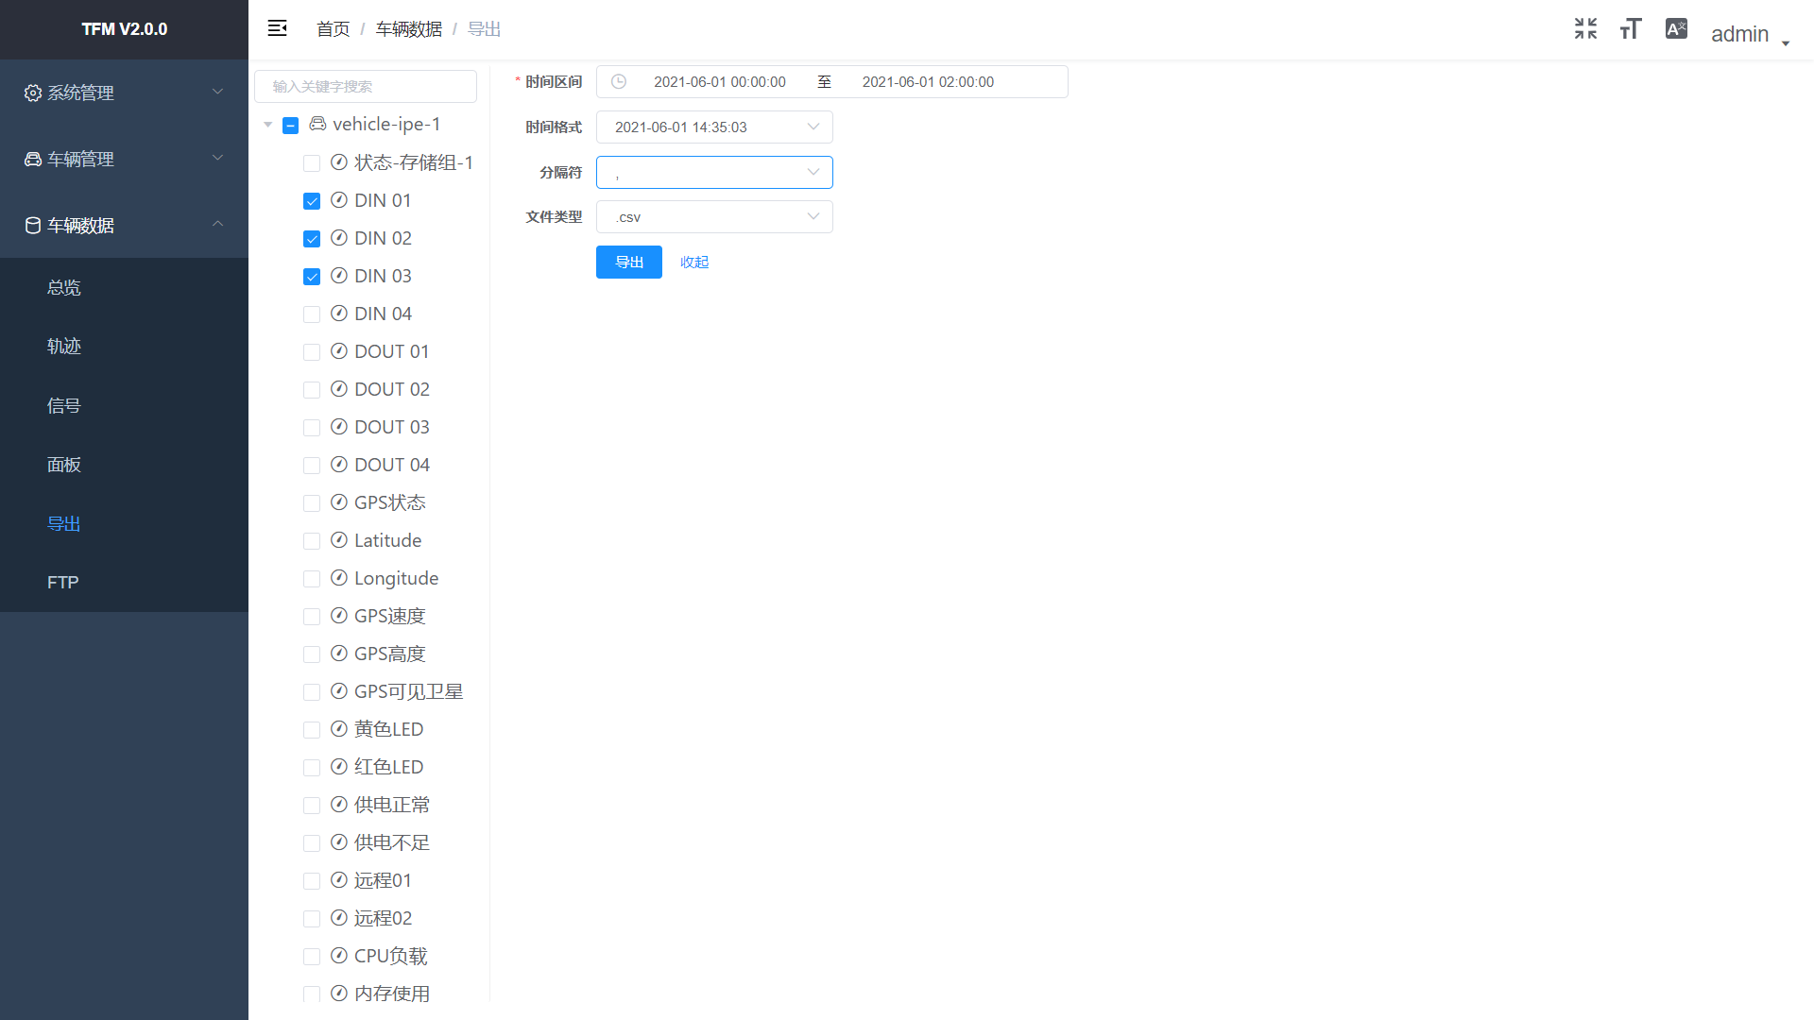Click the gear icon for 系统管理
The height and width of the screenshot is (1020, 1814).
(x=33, y=93)
